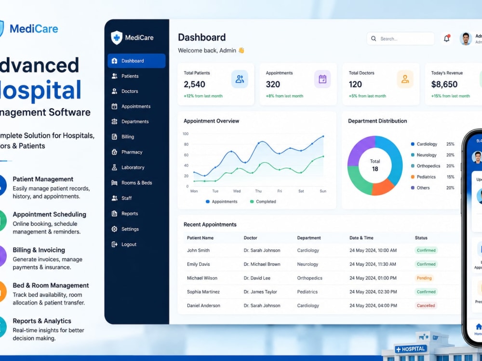Open the Billing section
Image resolution: width=482 pixels, height=361 pixels.
(x=136, y=137)
